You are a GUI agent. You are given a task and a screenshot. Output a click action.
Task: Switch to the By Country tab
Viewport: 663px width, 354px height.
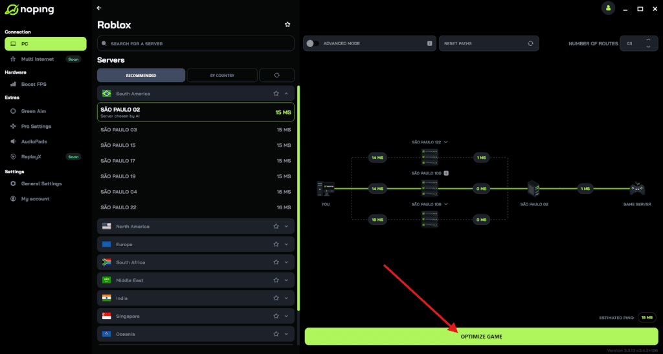coord(222,75)
